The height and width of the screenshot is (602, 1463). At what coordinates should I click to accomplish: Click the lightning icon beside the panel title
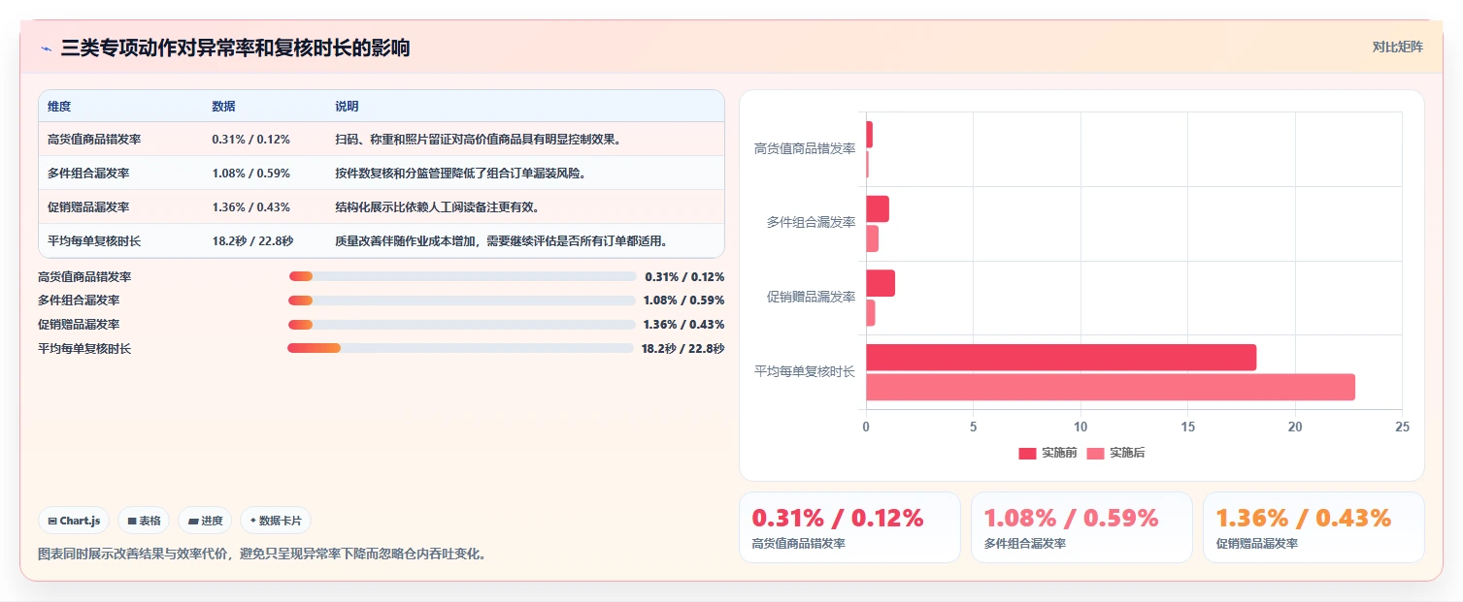coord(46,48)
